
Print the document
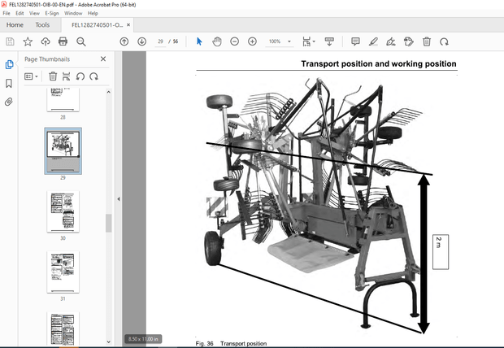[x=63, y=41]
